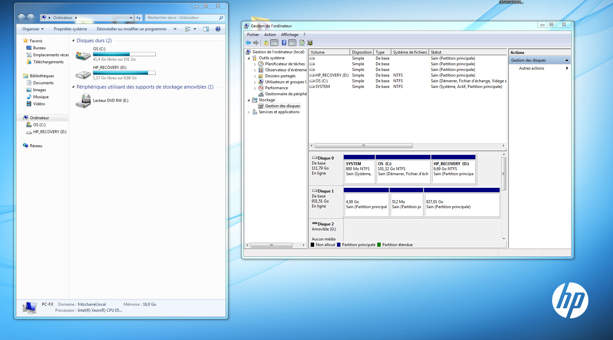Select OS (C:) 101,32 Go partition block
Image resolution: width=613 pixels, height=340 pixels.
coord(403,169)
